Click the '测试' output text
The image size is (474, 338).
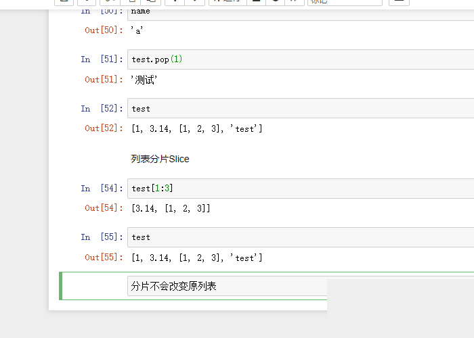tap(144, 80)
